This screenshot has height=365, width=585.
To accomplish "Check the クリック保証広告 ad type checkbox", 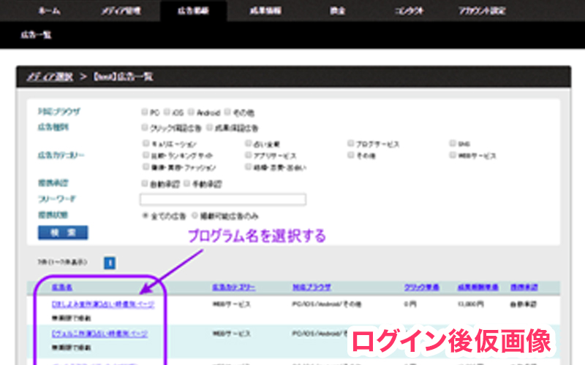I will click(x=145, y=128).
